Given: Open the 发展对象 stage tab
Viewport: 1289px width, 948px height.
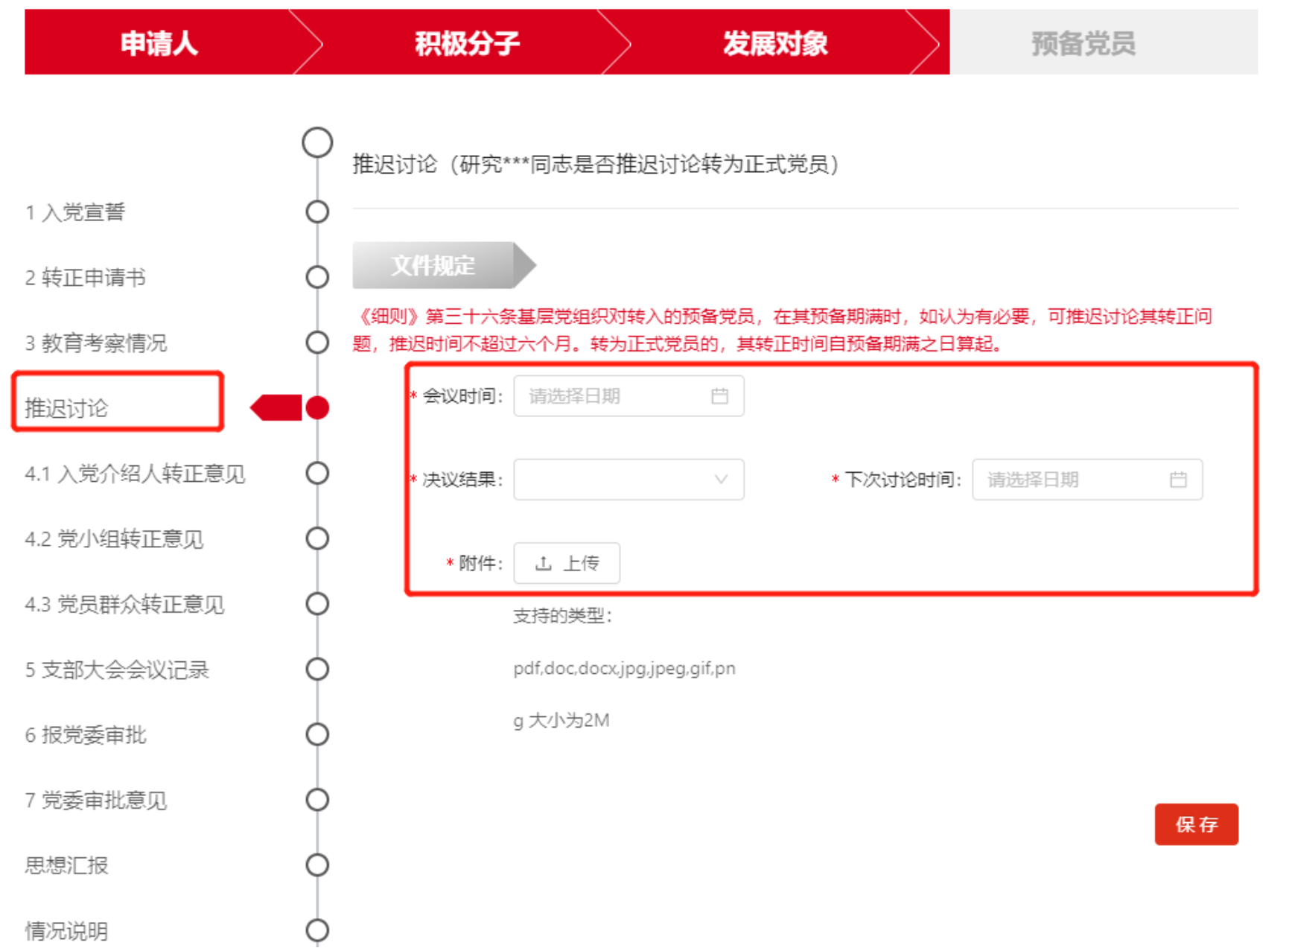Looking at the screenshot, I should tap(774, 43).
